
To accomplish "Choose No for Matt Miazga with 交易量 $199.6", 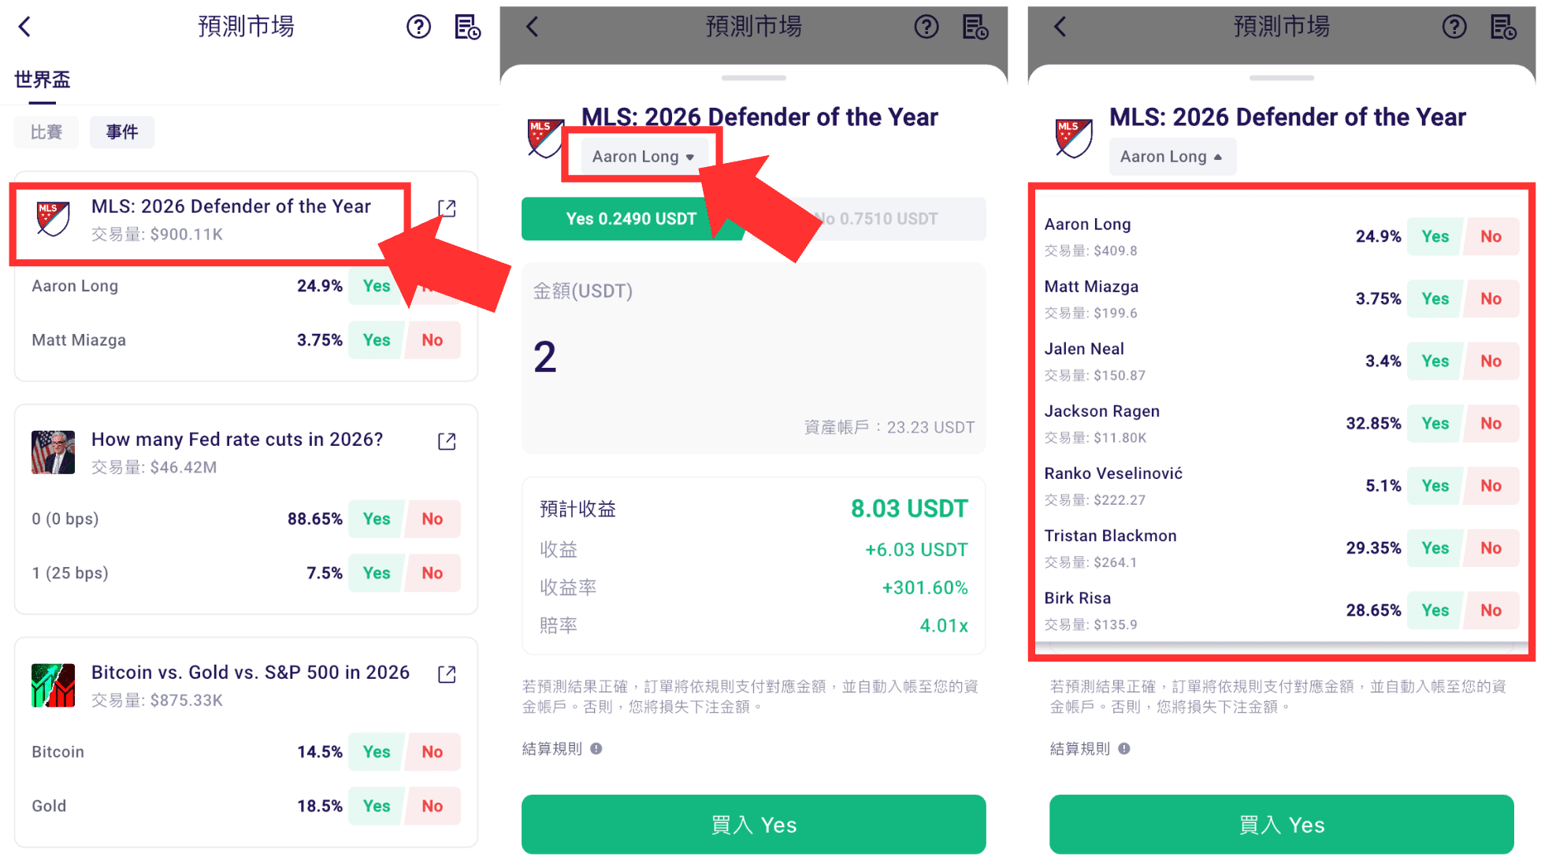I will (x=1491, y=299).
